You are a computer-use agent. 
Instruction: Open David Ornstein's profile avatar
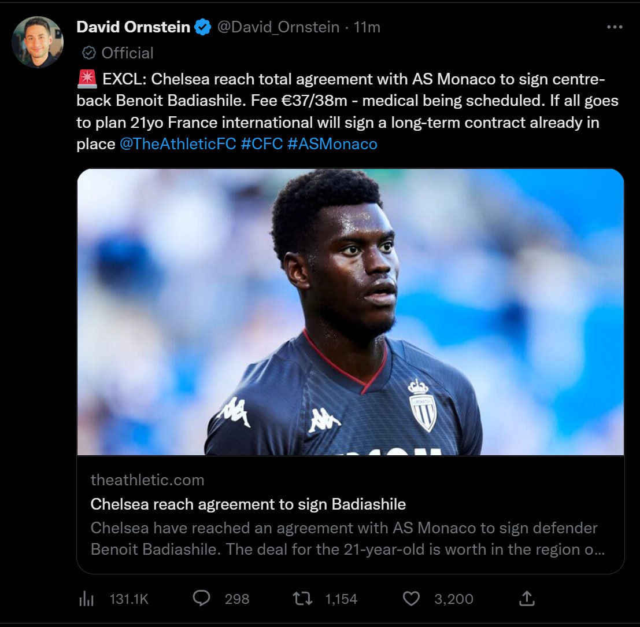(x=38, y=42)
